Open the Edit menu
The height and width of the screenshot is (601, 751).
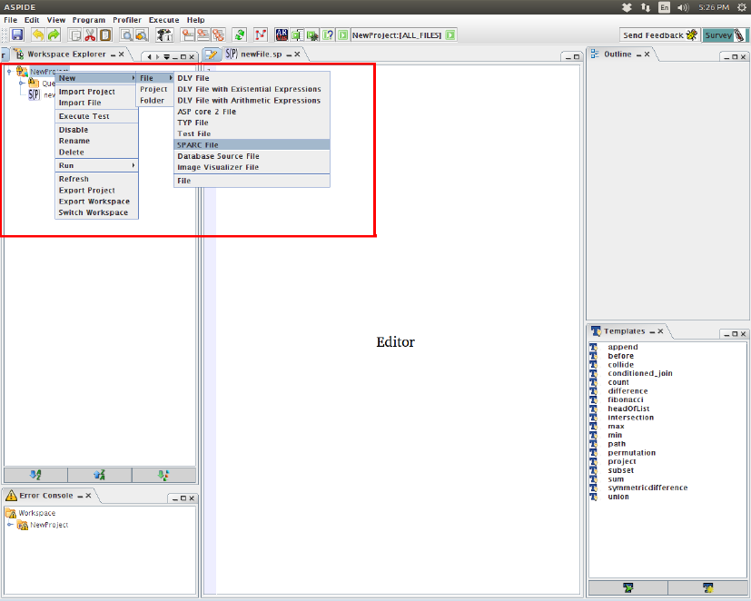click(x=32, y=20)
